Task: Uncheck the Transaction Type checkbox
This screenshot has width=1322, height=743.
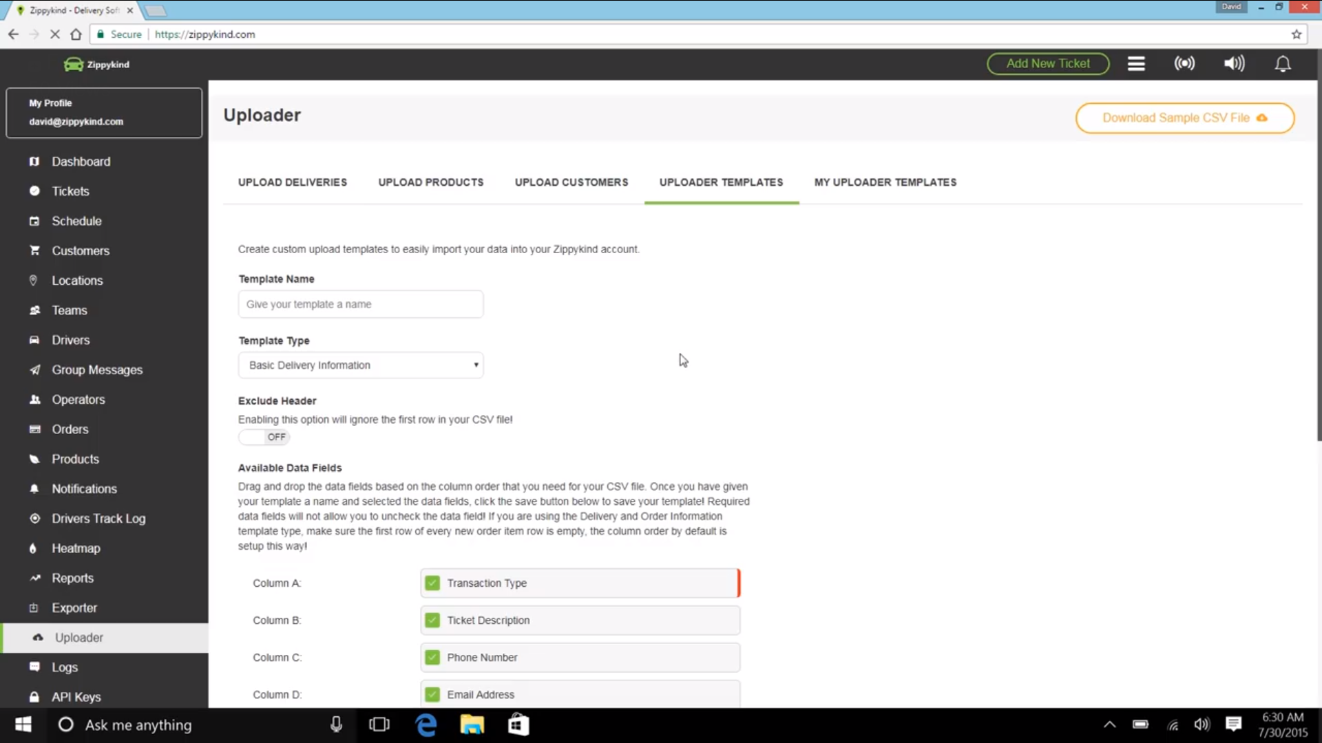Action: 432,583
